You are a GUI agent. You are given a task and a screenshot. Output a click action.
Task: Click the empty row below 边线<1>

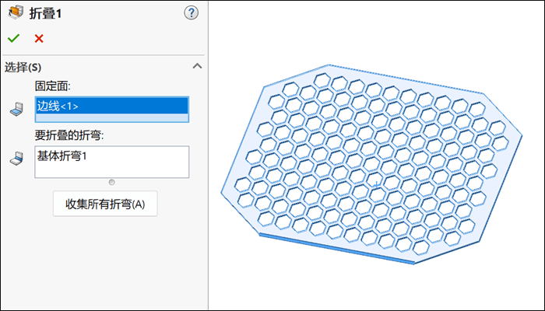tap(112, 117)
